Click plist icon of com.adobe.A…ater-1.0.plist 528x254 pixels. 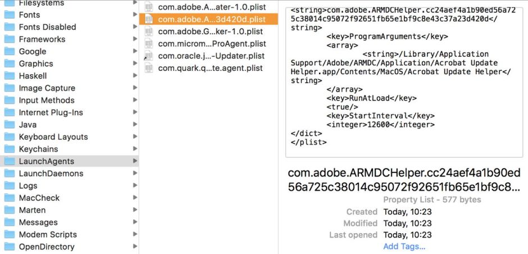pos(148,7)
